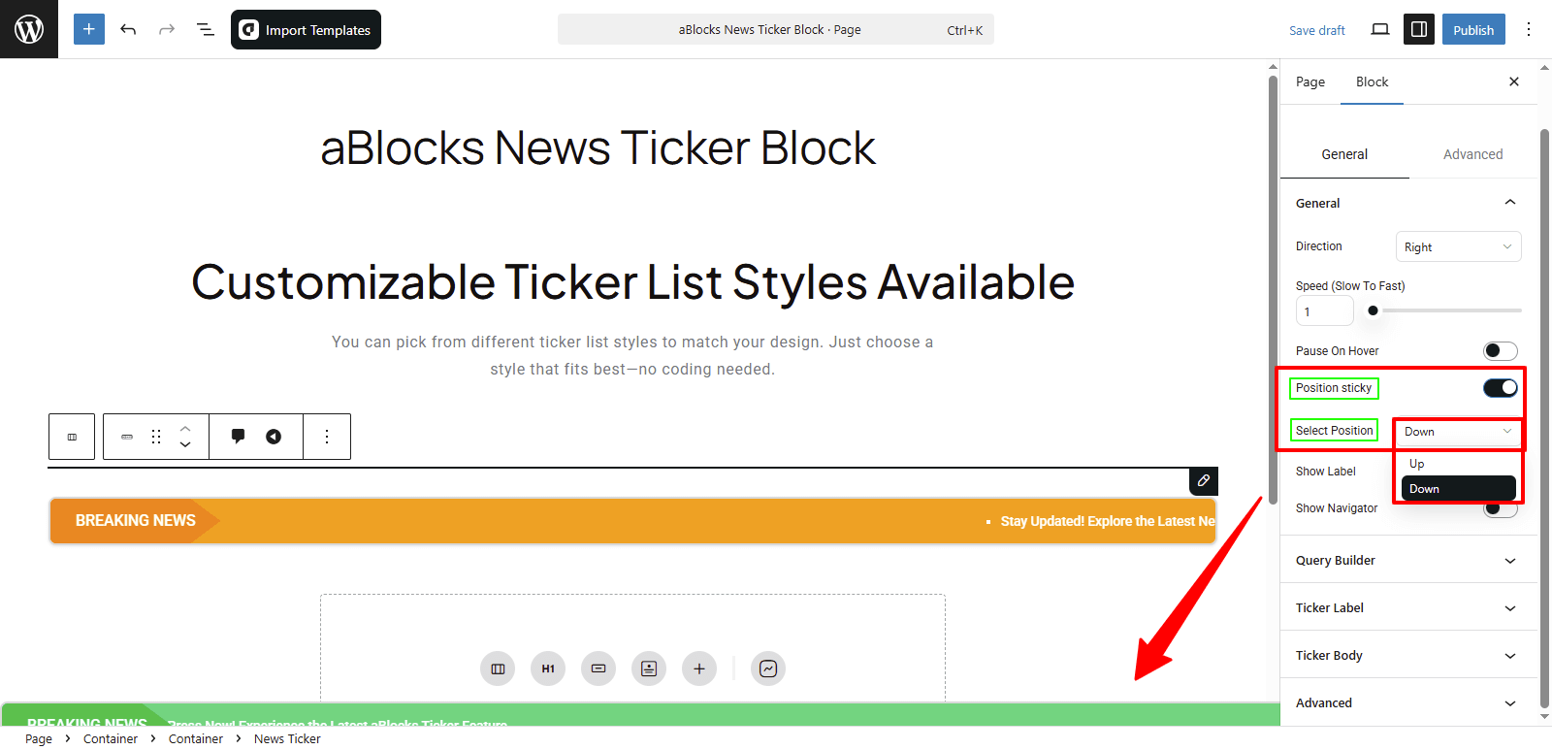1552x750 pixels.
Task: Click the paragraph about ticker list styles
Action: (632, 355)
